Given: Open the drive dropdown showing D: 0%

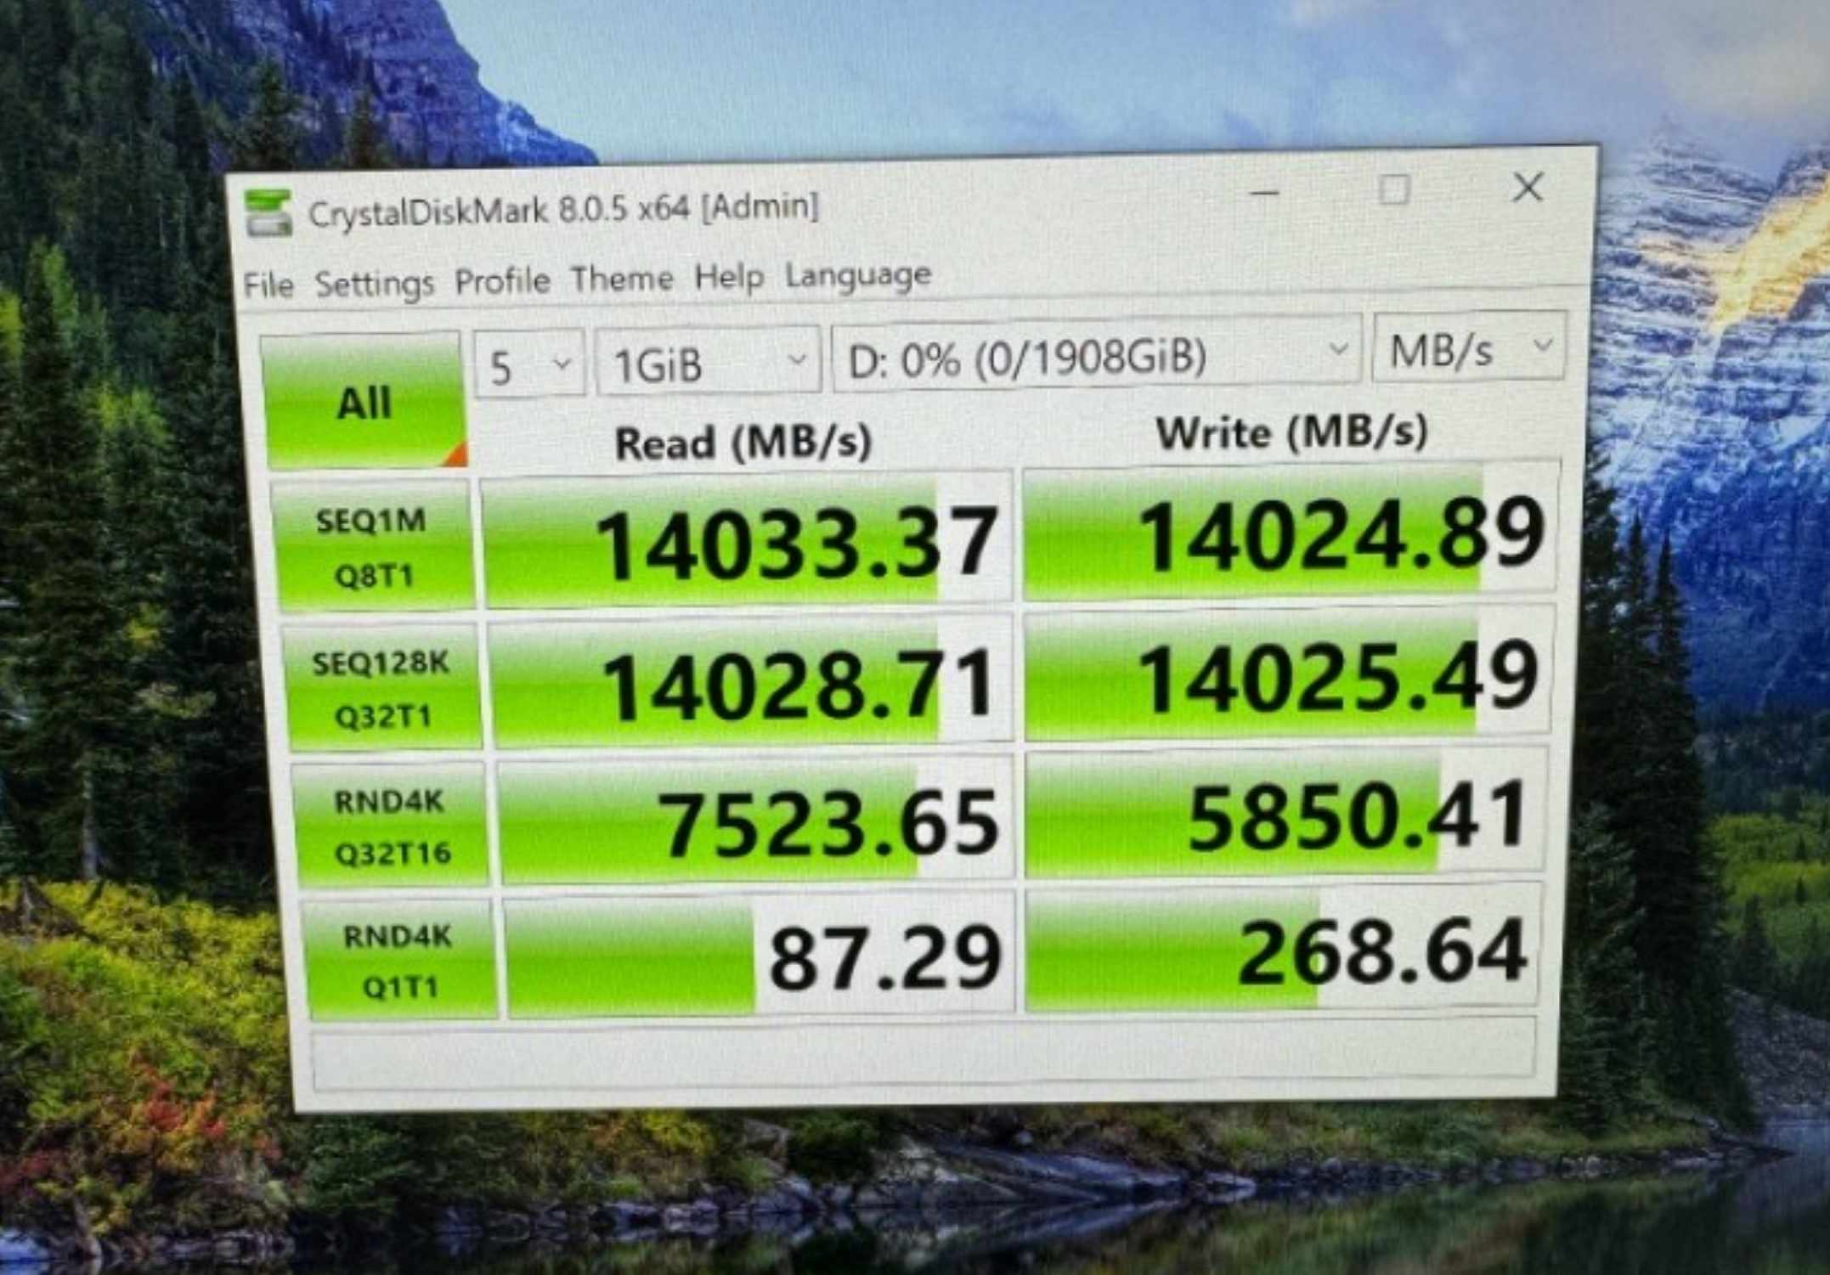Looking at the screenshot, I should click(1097, 353).
